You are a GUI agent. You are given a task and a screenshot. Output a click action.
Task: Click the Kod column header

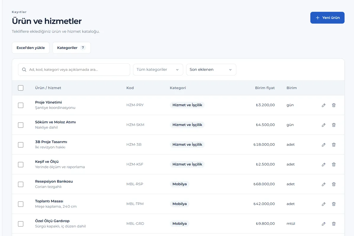[x=130, y=88]
